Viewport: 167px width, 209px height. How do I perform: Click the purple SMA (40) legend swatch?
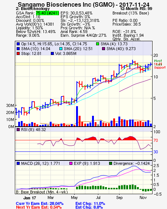(104, 49)
